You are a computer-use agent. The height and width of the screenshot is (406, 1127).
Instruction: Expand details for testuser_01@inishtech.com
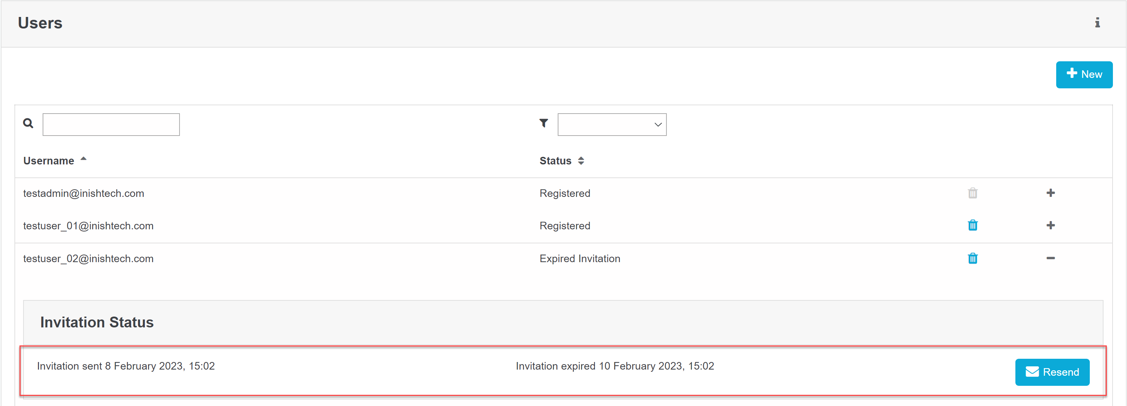1051,226
